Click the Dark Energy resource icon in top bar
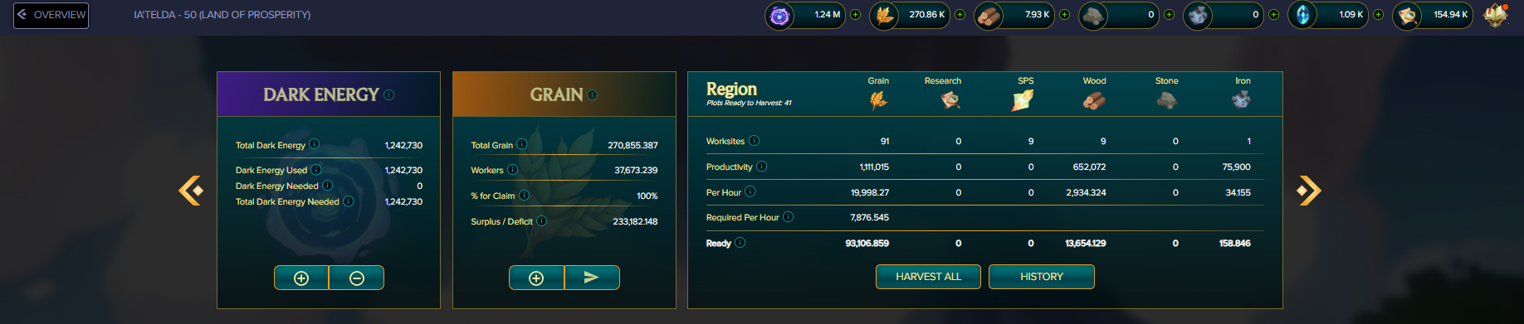 [x=779, y=15]
